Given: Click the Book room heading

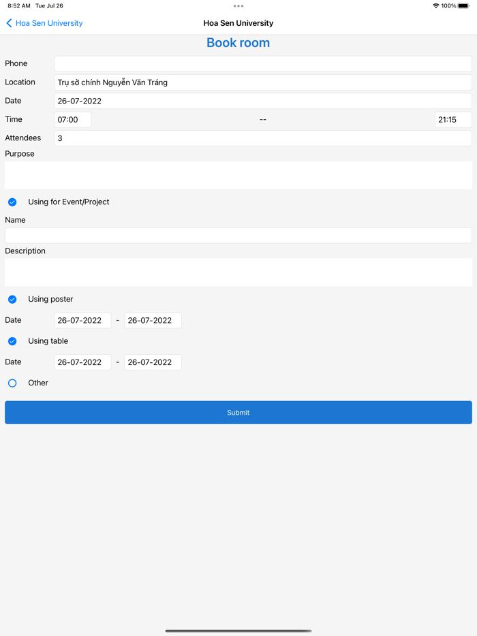Looking at the screenshot, I should pyautogui.click(x=238, y=43).
